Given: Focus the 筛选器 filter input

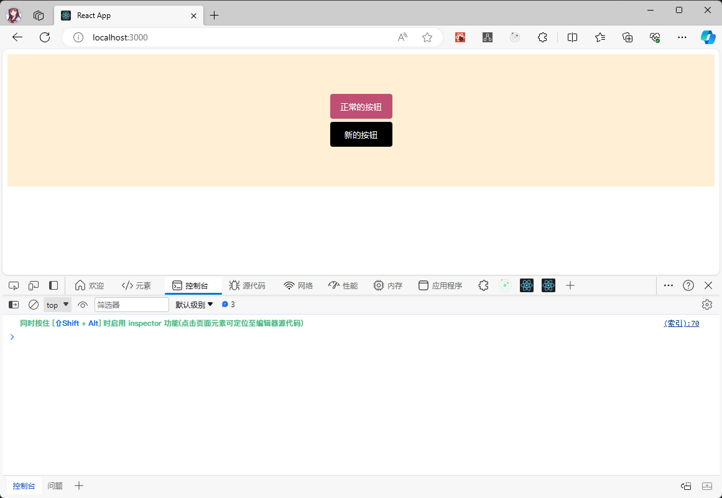Looking at the screenshot, I should pyautogui.click(x=131, y=305).
